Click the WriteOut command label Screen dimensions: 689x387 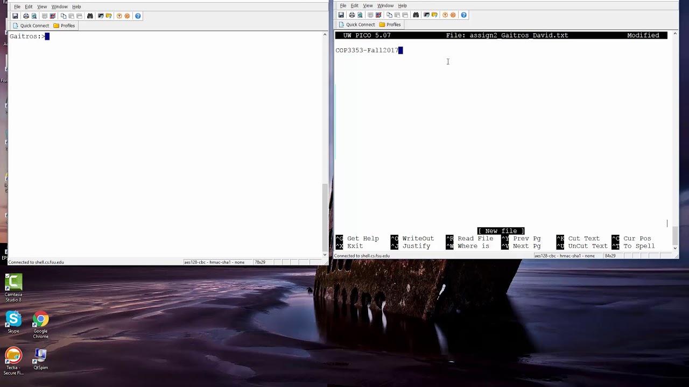pos(418,239)
